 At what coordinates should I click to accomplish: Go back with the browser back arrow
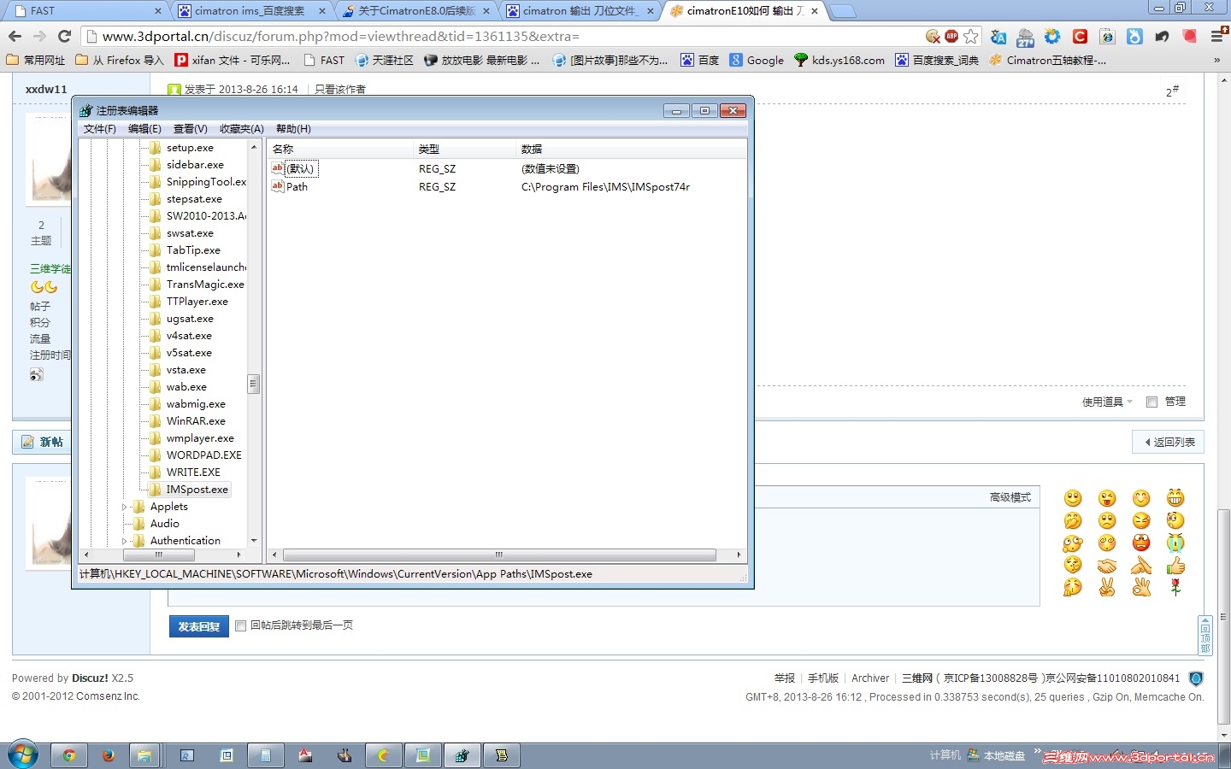[x=15, y=36]
